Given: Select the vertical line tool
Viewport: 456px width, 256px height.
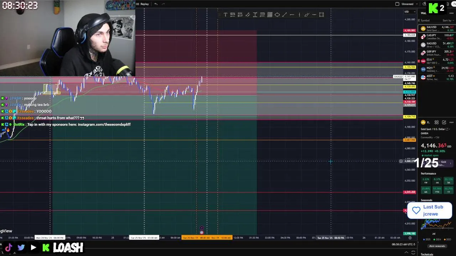Looking at the screenshot, I should click(299, 15).
